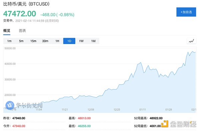Click the 40000.00 y-axis label

click(x=10, y=64)
